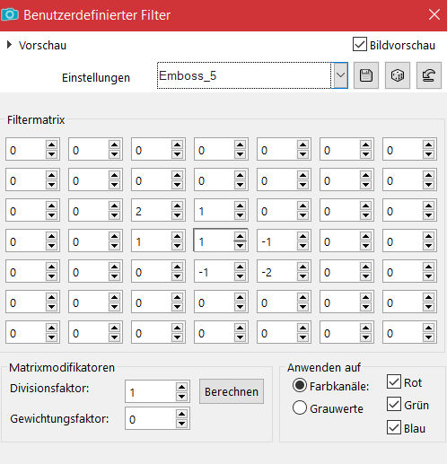Increase last cell of the top matrix row
This screenshot has height=464, width=447.
point(429,144)
